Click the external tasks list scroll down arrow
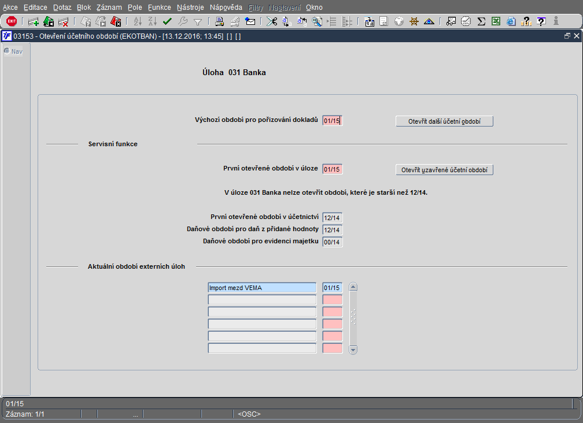 click(x=353, y=350)
